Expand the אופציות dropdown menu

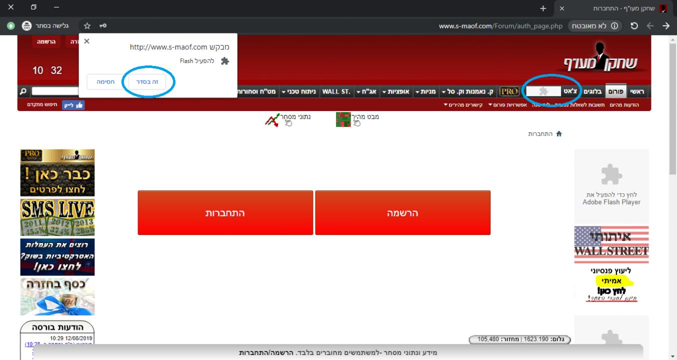point(396,91)
